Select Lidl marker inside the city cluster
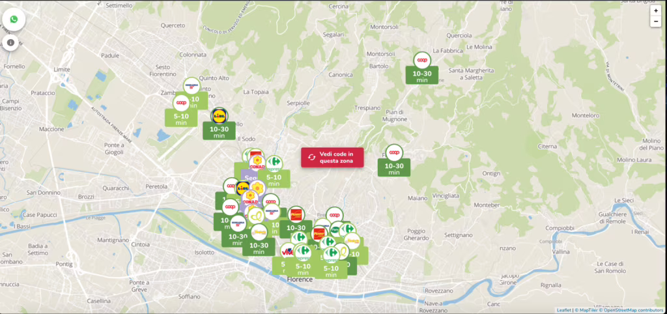Screen dimensions: 667x314 [x=243, y=187]
